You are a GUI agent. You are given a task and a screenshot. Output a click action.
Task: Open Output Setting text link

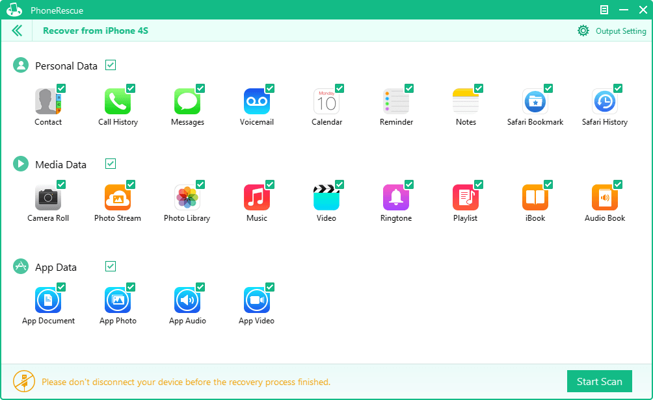(620, 31)
